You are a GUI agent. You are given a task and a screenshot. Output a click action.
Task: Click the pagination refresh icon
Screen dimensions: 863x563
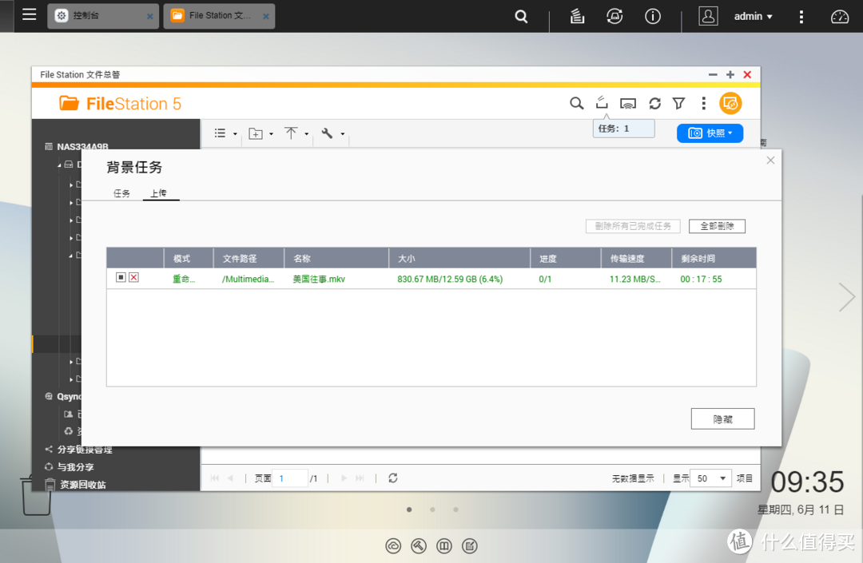pos(392,478)
